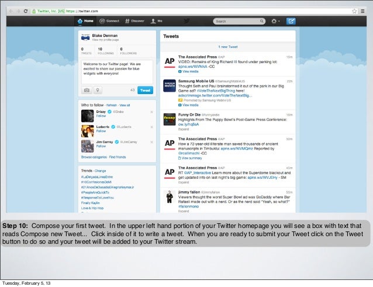Viewport: 373px width, 287px height.
Task: Open the Love & Hip Hop trend
Action: pos(92,208)
